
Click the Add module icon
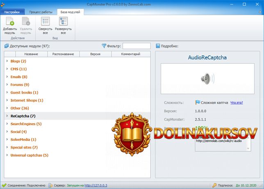pyautogui.click(x=10, y=22)
